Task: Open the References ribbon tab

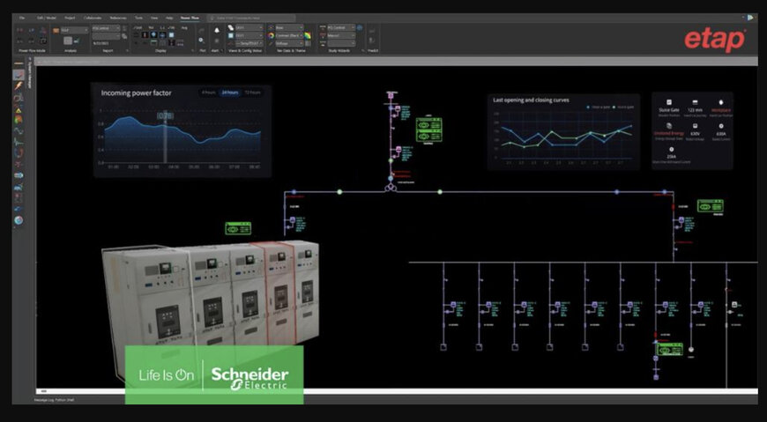Action: 118,18
